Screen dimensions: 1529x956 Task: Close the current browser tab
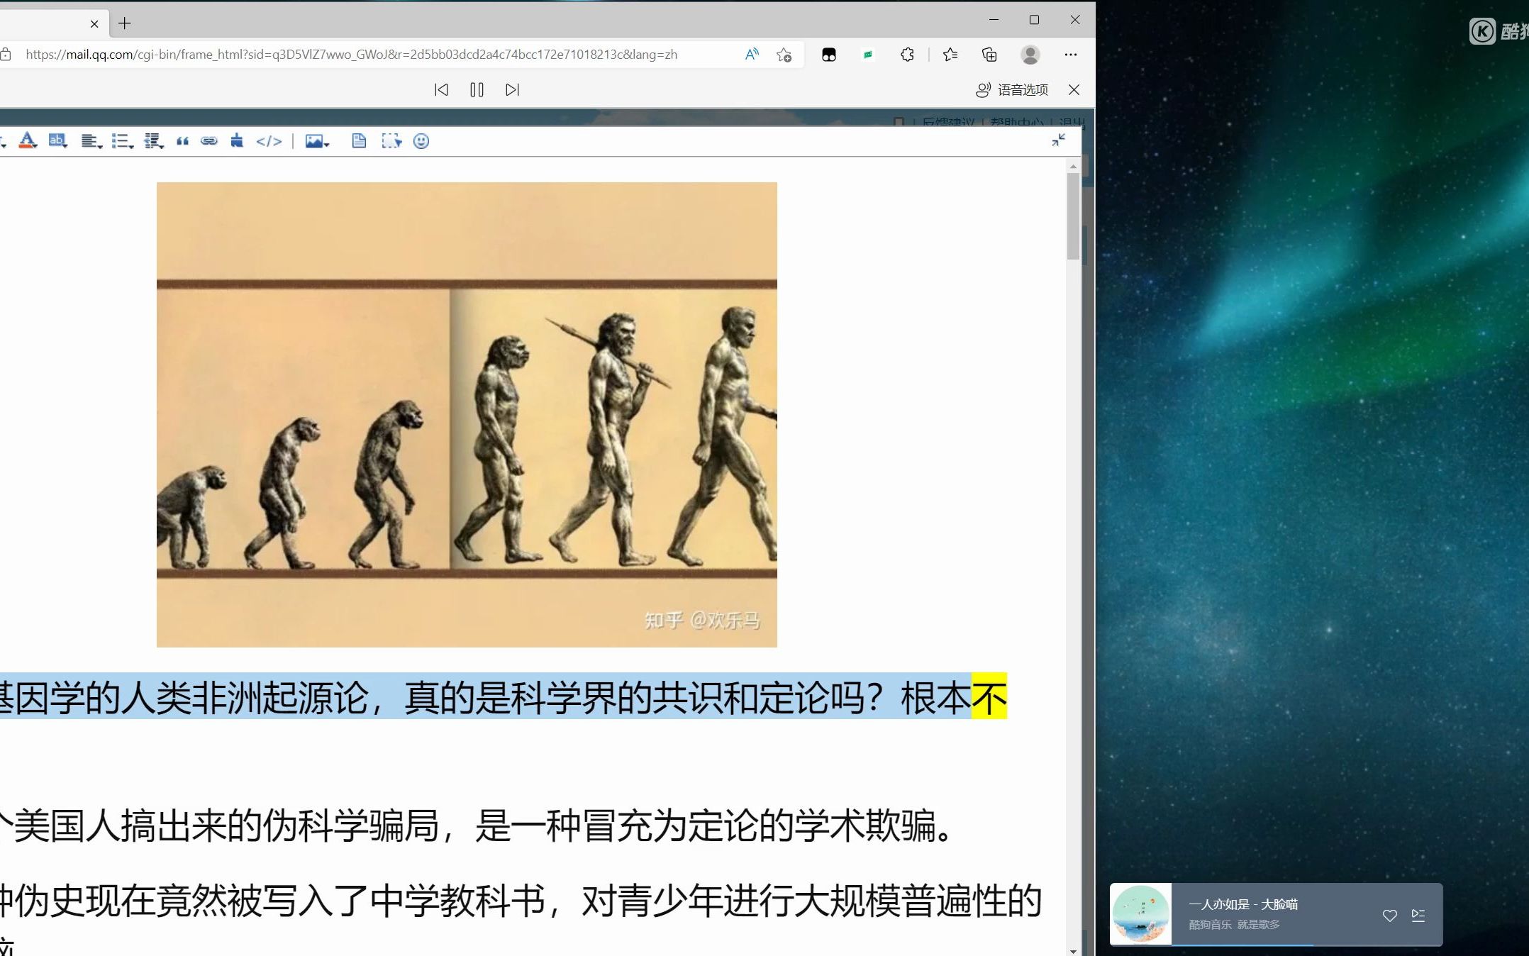pyautogui.click(x=94, y=23)
